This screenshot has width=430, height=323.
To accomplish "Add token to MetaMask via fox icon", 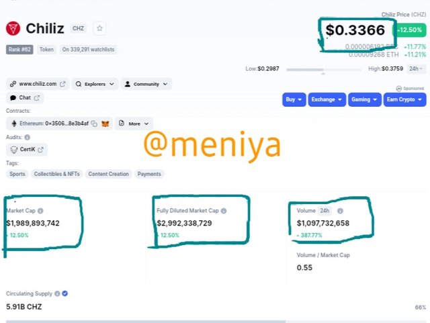I will coord(105,124).
